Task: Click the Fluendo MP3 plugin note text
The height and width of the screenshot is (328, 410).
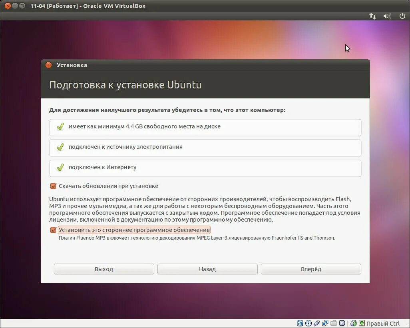Action: (197, 238)
